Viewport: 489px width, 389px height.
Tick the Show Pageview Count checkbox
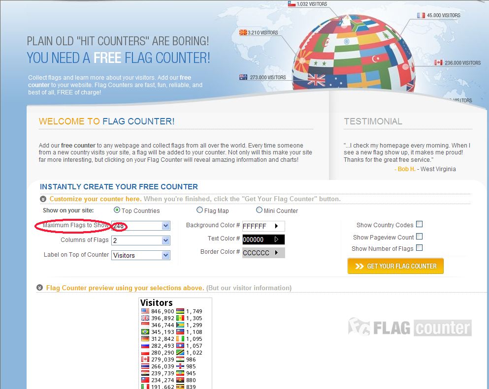(x=420, y=237)
